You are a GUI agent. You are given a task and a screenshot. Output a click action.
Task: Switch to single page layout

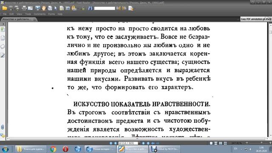point(211,143)
